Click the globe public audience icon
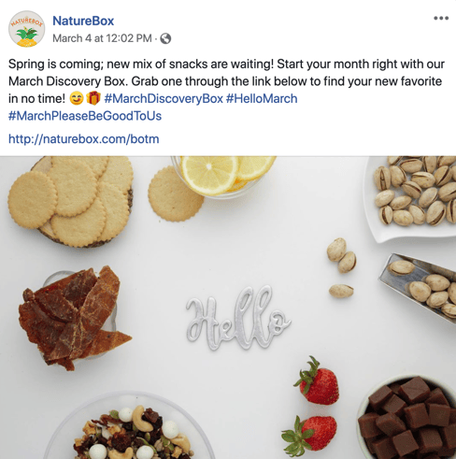The image size is (456, 459). [165, 38]
